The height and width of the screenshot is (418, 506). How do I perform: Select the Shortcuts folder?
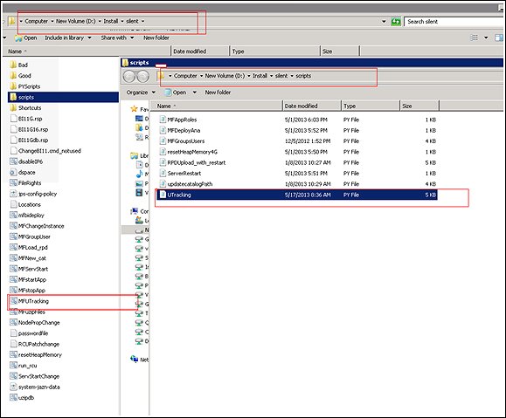pyautogui.click(x=26, y=108)
